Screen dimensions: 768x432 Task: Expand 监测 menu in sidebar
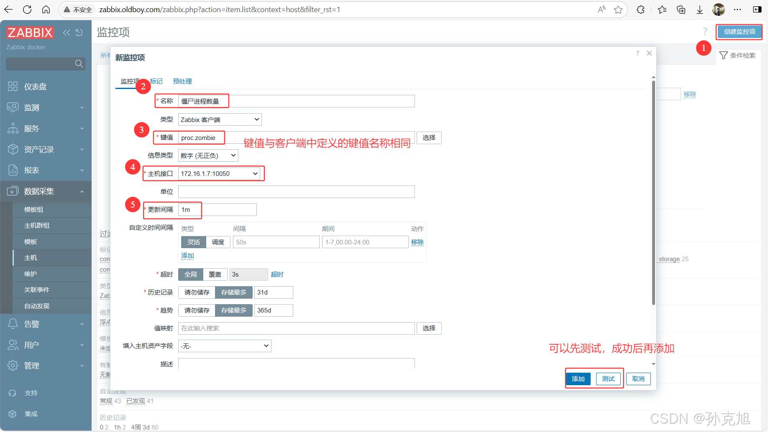(x=46, y=107)
